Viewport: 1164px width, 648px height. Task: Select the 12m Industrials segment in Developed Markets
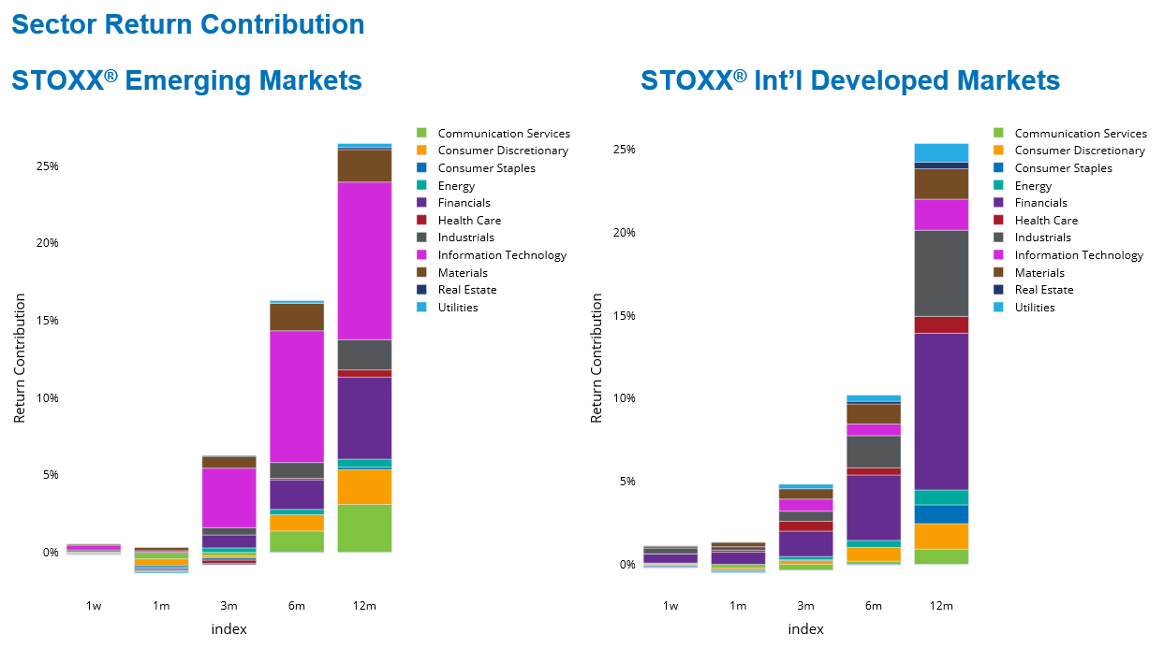[941, 272]
